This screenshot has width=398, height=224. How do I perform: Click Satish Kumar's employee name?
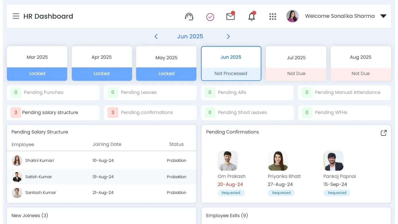38,177
